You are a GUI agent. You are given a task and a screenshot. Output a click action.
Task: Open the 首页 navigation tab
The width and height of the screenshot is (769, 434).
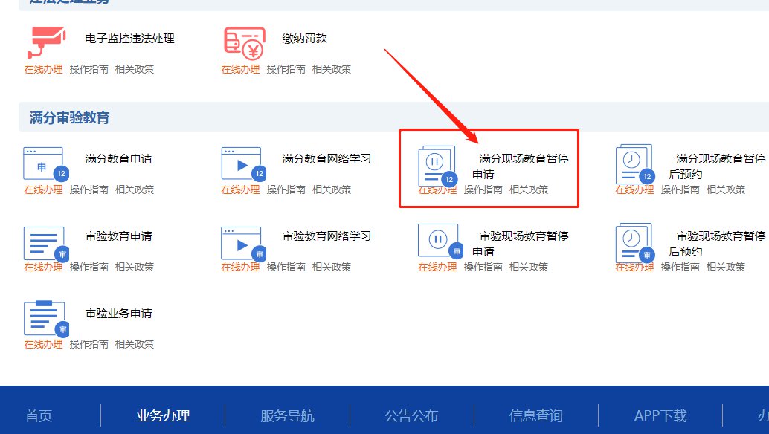click(x=39, y=415)
